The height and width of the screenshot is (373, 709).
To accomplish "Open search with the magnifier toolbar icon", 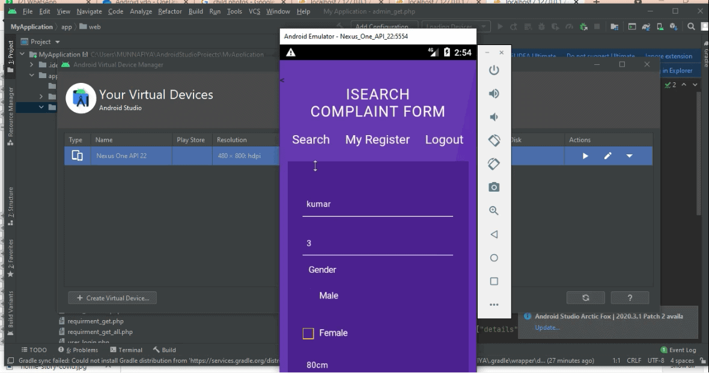I will pyautogui.click(x=691, y=26).
